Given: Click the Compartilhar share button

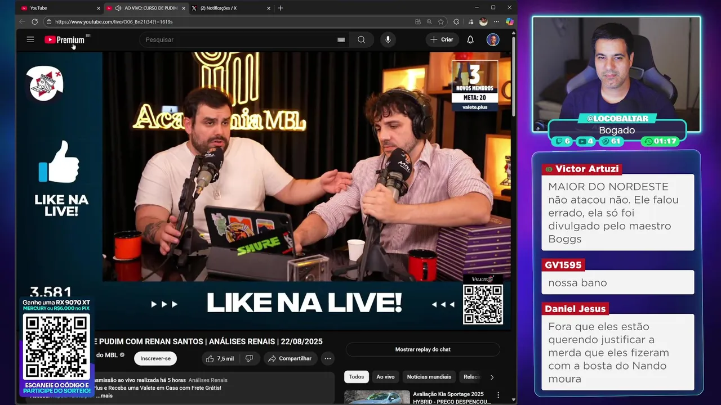Looking at the screenshot, I should pyautogui.click(x=290, y=358).
